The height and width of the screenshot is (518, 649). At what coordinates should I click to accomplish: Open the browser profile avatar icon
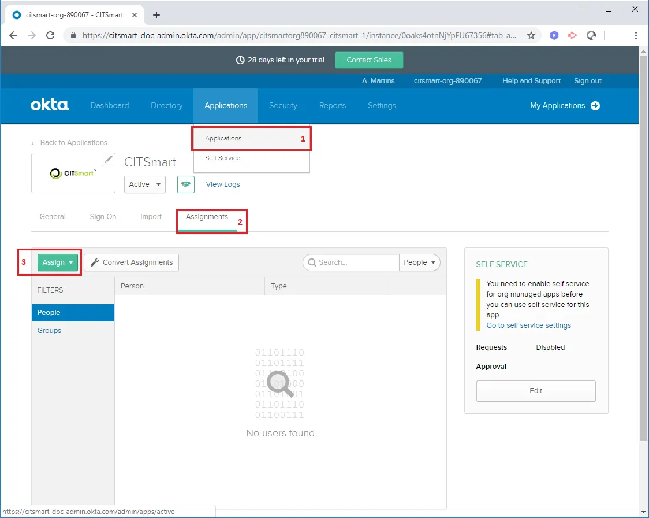click(x=591, y=36)
